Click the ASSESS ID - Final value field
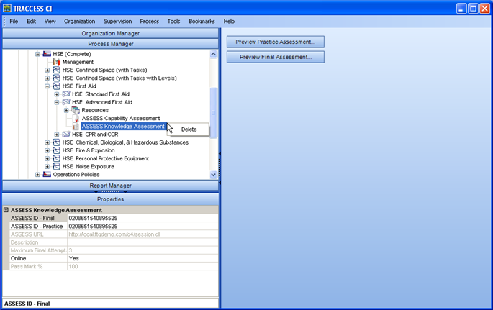Viewport: 493px width, 310px height. coord(143,218)
